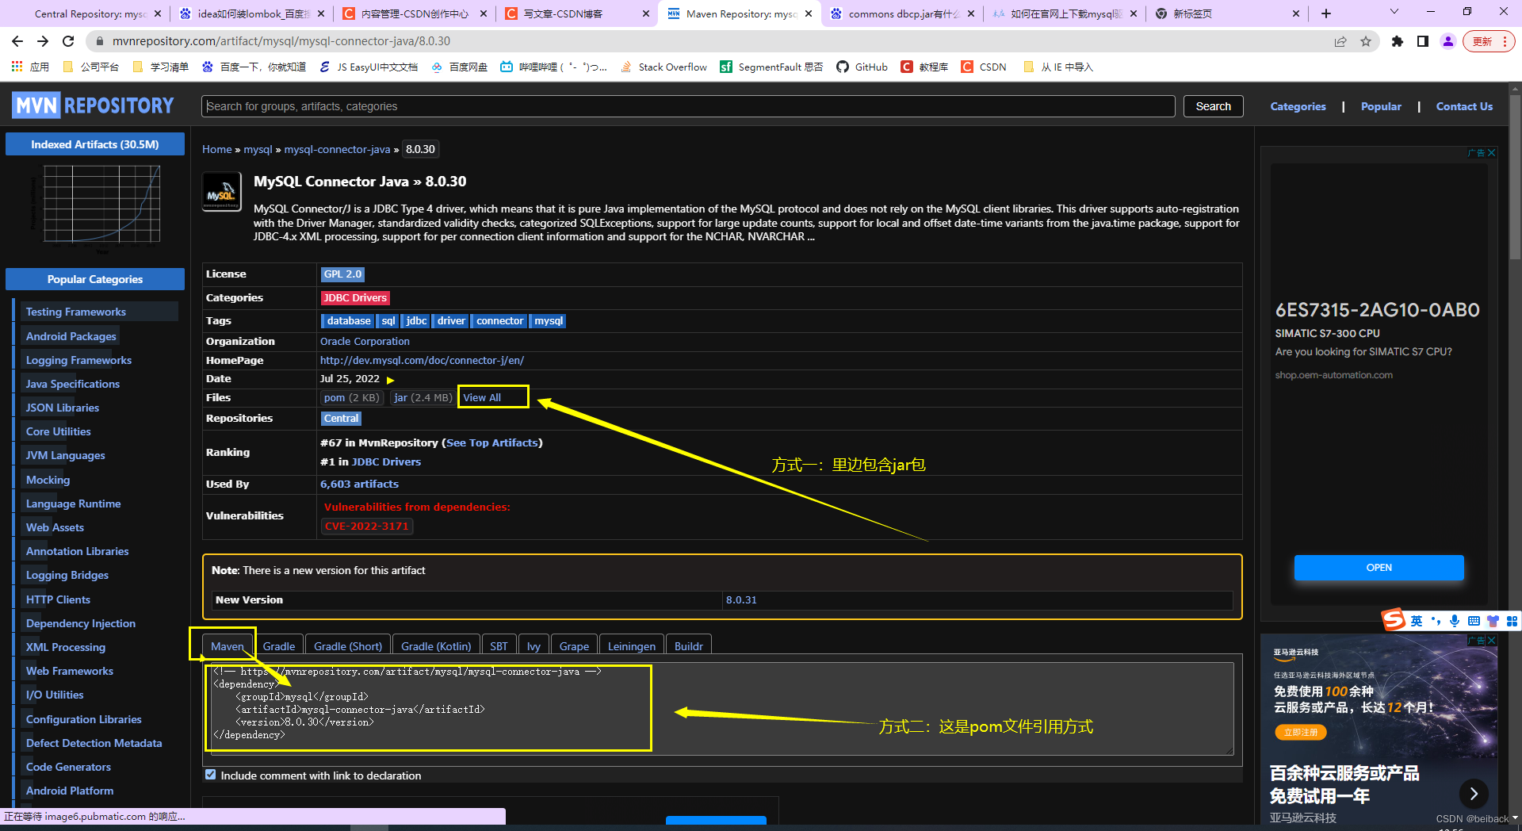
Task: Open the Contact Us link
Action: [1464, 106]
